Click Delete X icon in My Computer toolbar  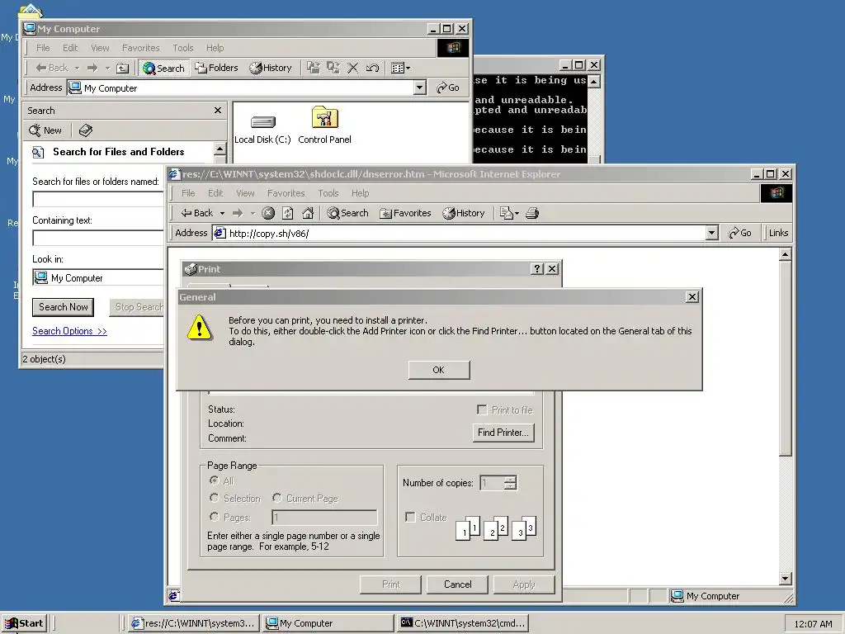[352, 68]
